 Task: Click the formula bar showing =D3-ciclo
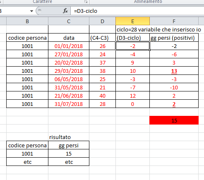click(137, 11)
